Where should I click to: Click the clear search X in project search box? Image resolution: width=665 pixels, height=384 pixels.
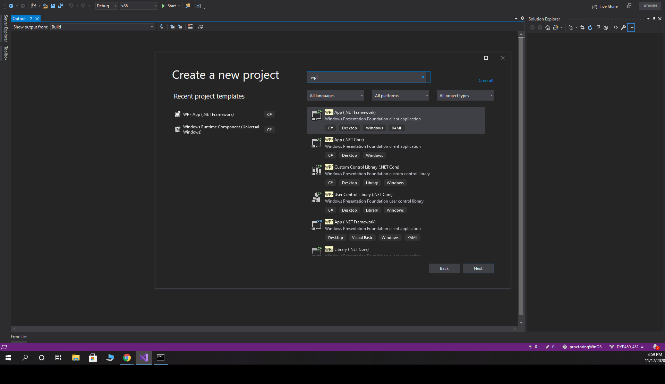click(x=423, y=77)
